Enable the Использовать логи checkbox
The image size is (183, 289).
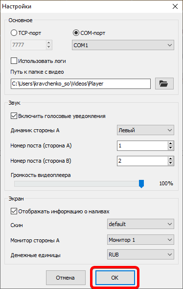pyautogui.click(x=14, y=61)
